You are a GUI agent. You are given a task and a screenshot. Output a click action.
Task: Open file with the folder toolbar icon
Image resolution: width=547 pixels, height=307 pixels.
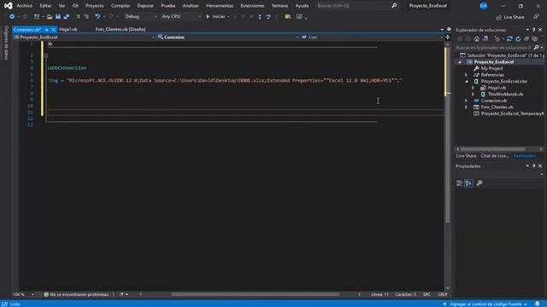coord(50,16)
